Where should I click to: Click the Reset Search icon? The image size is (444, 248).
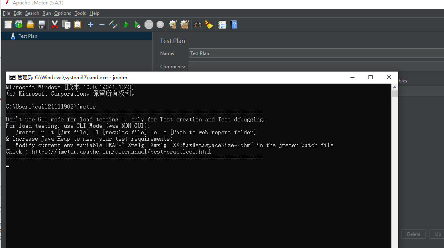click(209, 25)
